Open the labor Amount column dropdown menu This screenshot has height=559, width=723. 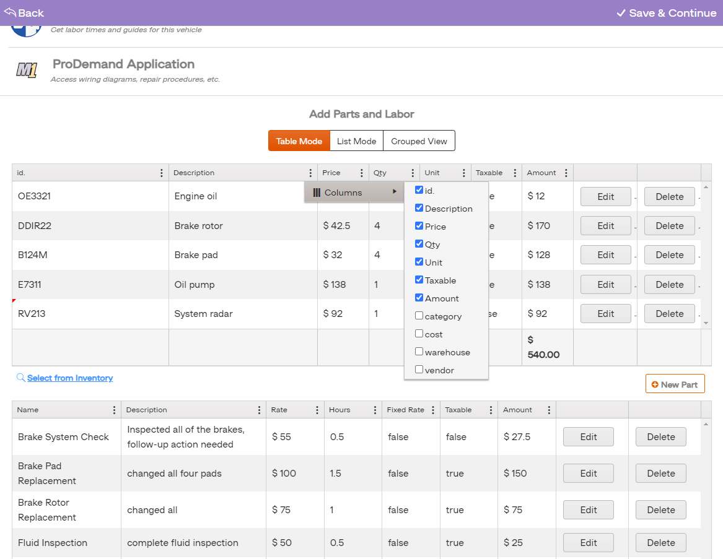[x=549, y=410]
